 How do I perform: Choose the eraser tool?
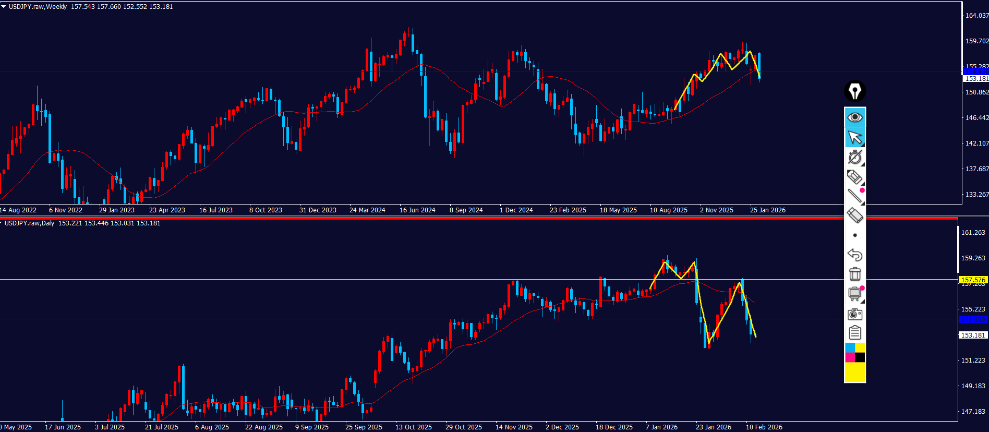click(x=854, y=215)
